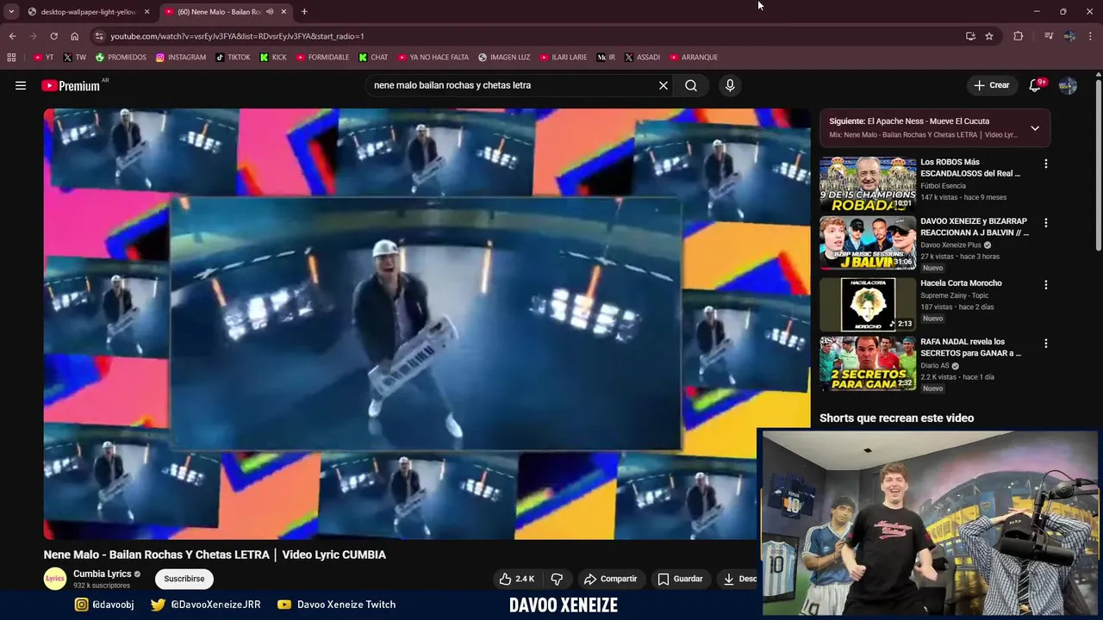Click the browser address bar URL

[237, 36]
